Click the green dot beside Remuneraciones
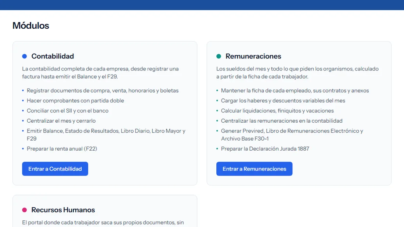Viewport: 404px width, 227px height. coord(219,56)
